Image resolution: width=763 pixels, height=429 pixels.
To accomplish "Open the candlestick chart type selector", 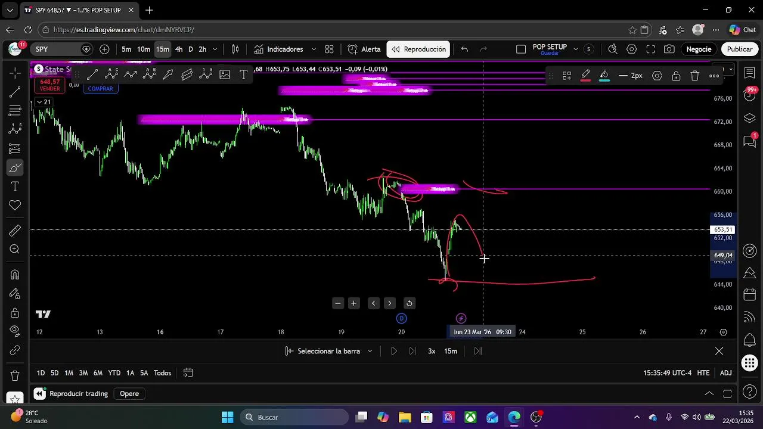I will 235,49.
